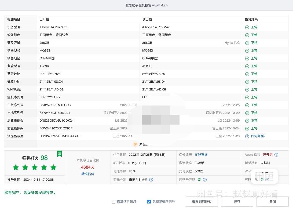Click the green check icon in Wi-Fi地址 row
The image size is (293, 211).
tap(247, 90)
